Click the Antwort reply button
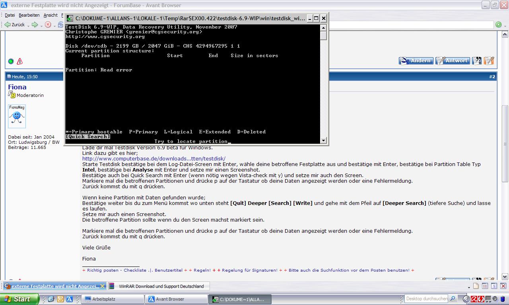 453,61
